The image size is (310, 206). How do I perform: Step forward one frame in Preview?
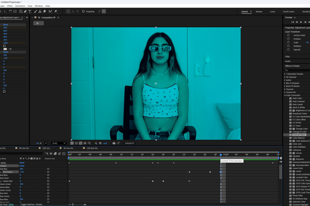[x=305, y=22]
